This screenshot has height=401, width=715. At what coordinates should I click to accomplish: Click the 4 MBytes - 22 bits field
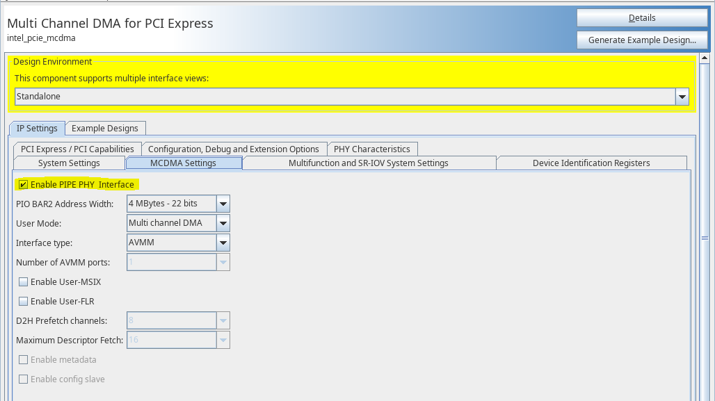(172, 204)
